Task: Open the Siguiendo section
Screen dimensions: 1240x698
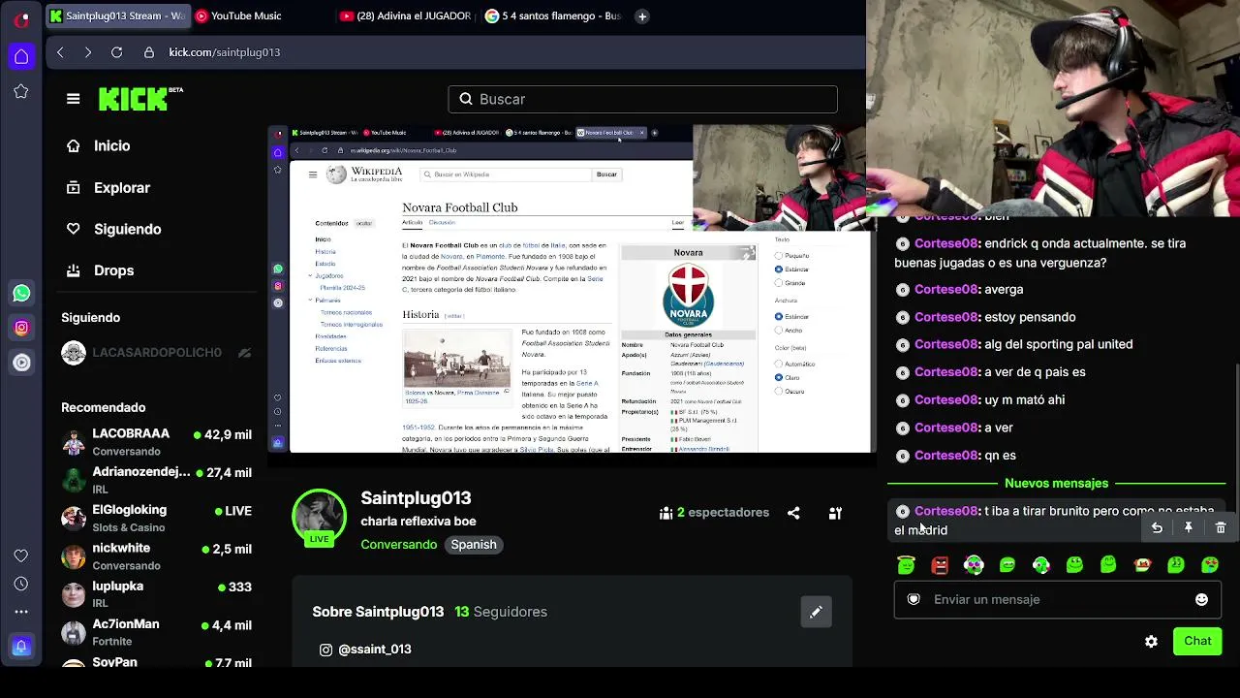Action: click(113, 229)
